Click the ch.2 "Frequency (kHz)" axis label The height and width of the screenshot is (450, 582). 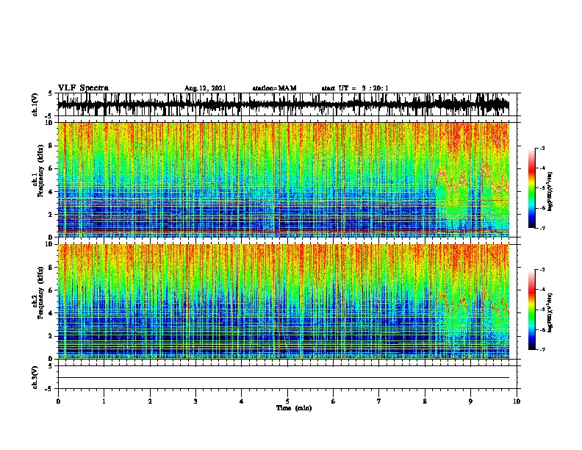point(40,293)
